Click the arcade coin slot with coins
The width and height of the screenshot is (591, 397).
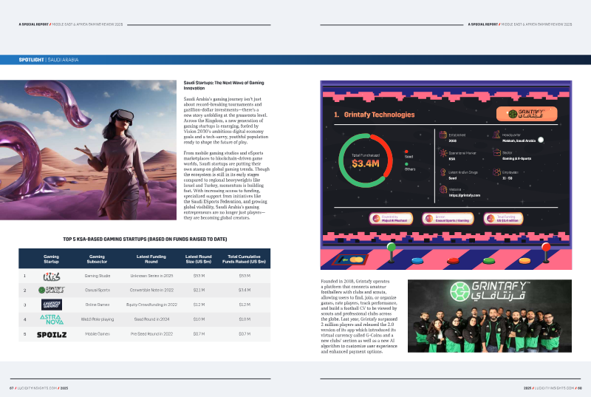[350, 259]
